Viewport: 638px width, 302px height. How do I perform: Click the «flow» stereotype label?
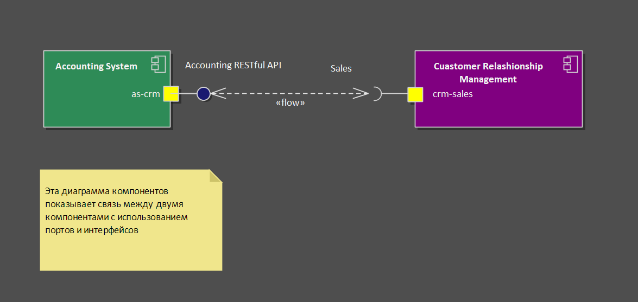(x=290, y=102)
